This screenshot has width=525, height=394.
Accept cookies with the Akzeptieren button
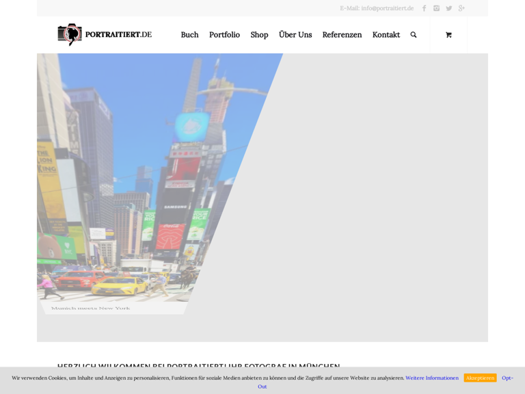pos(480,378)
